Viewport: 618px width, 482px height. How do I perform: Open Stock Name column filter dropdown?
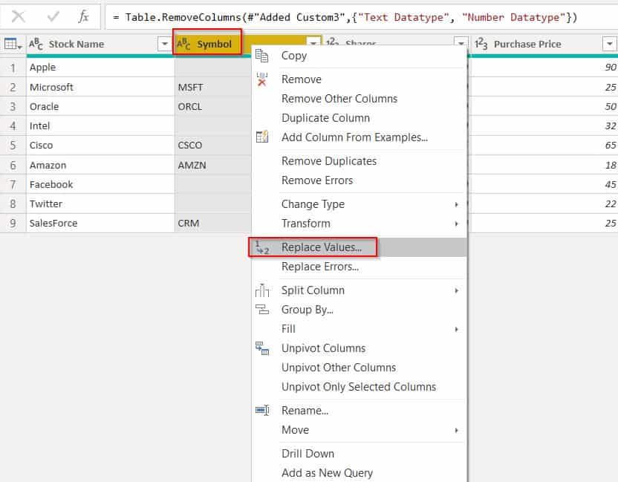click(x=165, y=44)
